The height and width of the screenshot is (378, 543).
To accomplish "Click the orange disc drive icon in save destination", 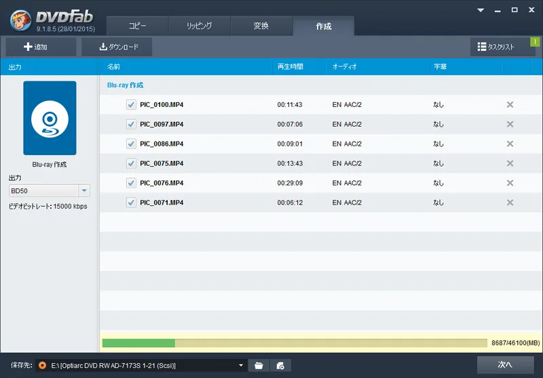I will click(42, 365).
